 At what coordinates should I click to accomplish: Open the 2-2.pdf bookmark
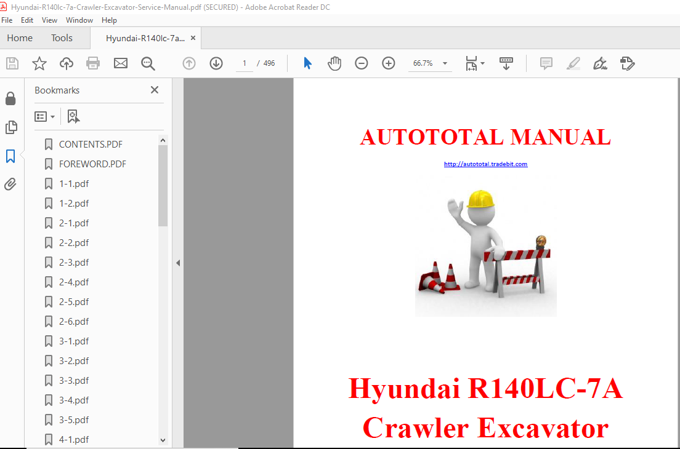pyautogui.click(x=74, y=243)
